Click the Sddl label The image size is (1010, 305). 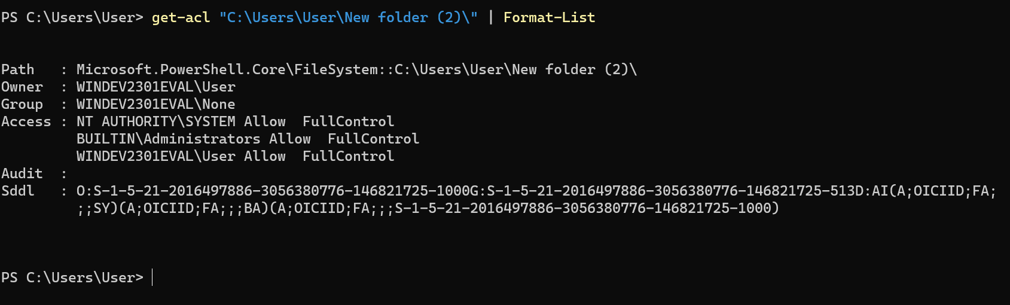pos(18,191)
